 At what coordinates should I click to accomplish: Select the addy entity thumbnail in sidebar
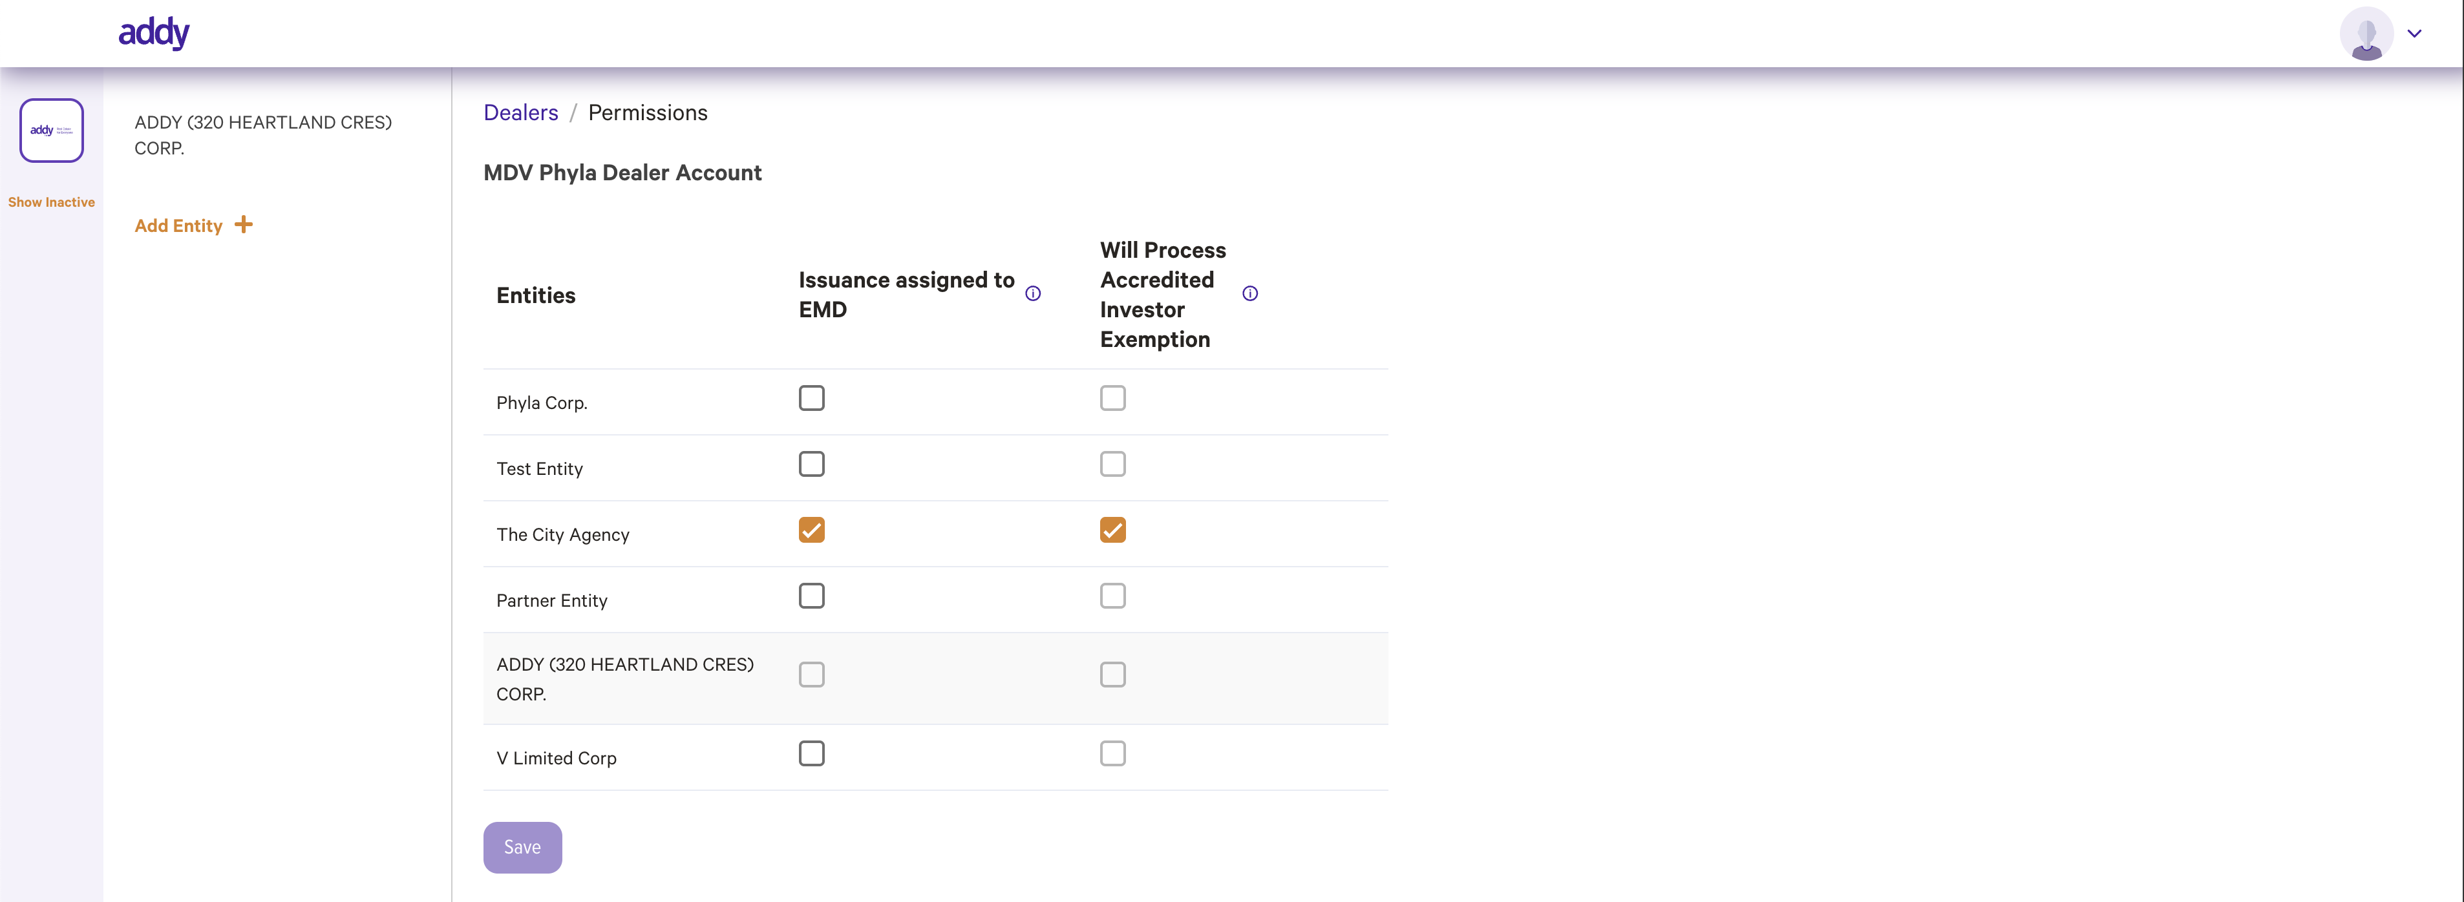(x=52, y=130)
